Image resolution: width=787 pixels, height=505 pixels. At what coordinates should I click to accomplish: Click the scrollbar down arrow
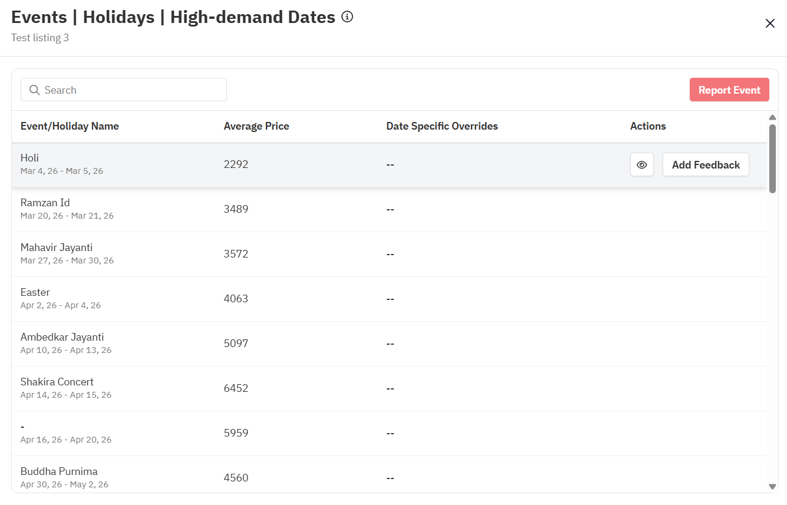(x=772, y=487)
